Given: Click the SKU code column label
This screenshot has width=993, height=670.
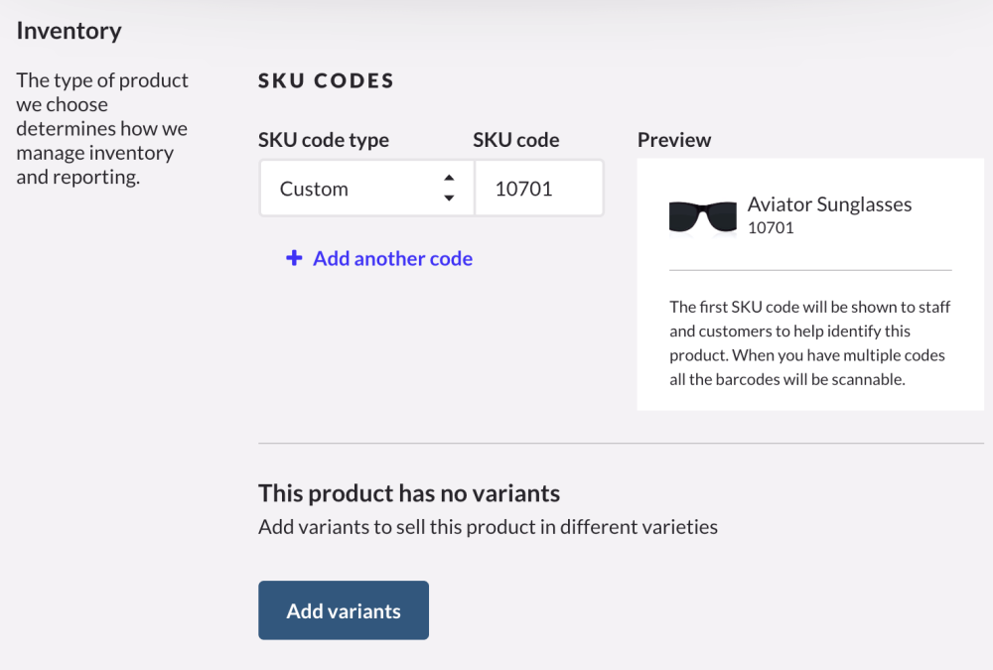Looking at the screenshot, I should tap(515, 140).
